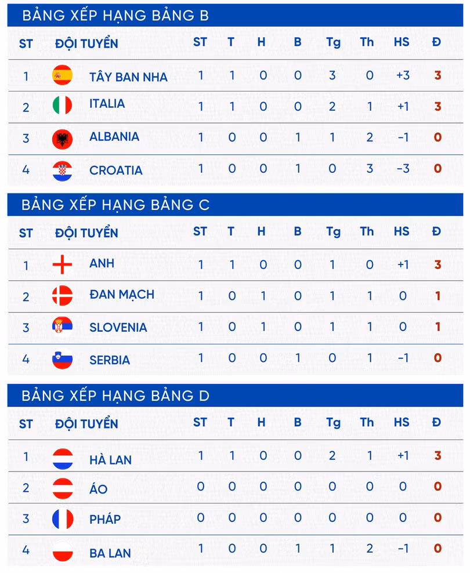Select the BẢNG XẾP HẠNG BẢNG C header

(x=115, y=205)
